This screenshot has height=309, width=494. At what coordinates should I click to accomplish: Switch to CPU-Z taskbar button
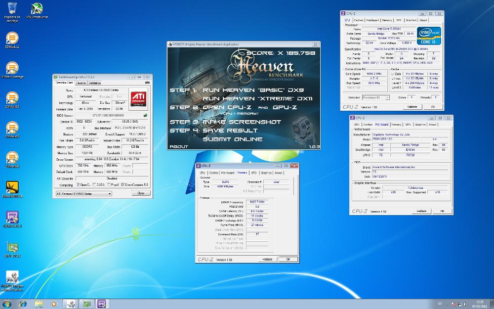pos(101,304)
